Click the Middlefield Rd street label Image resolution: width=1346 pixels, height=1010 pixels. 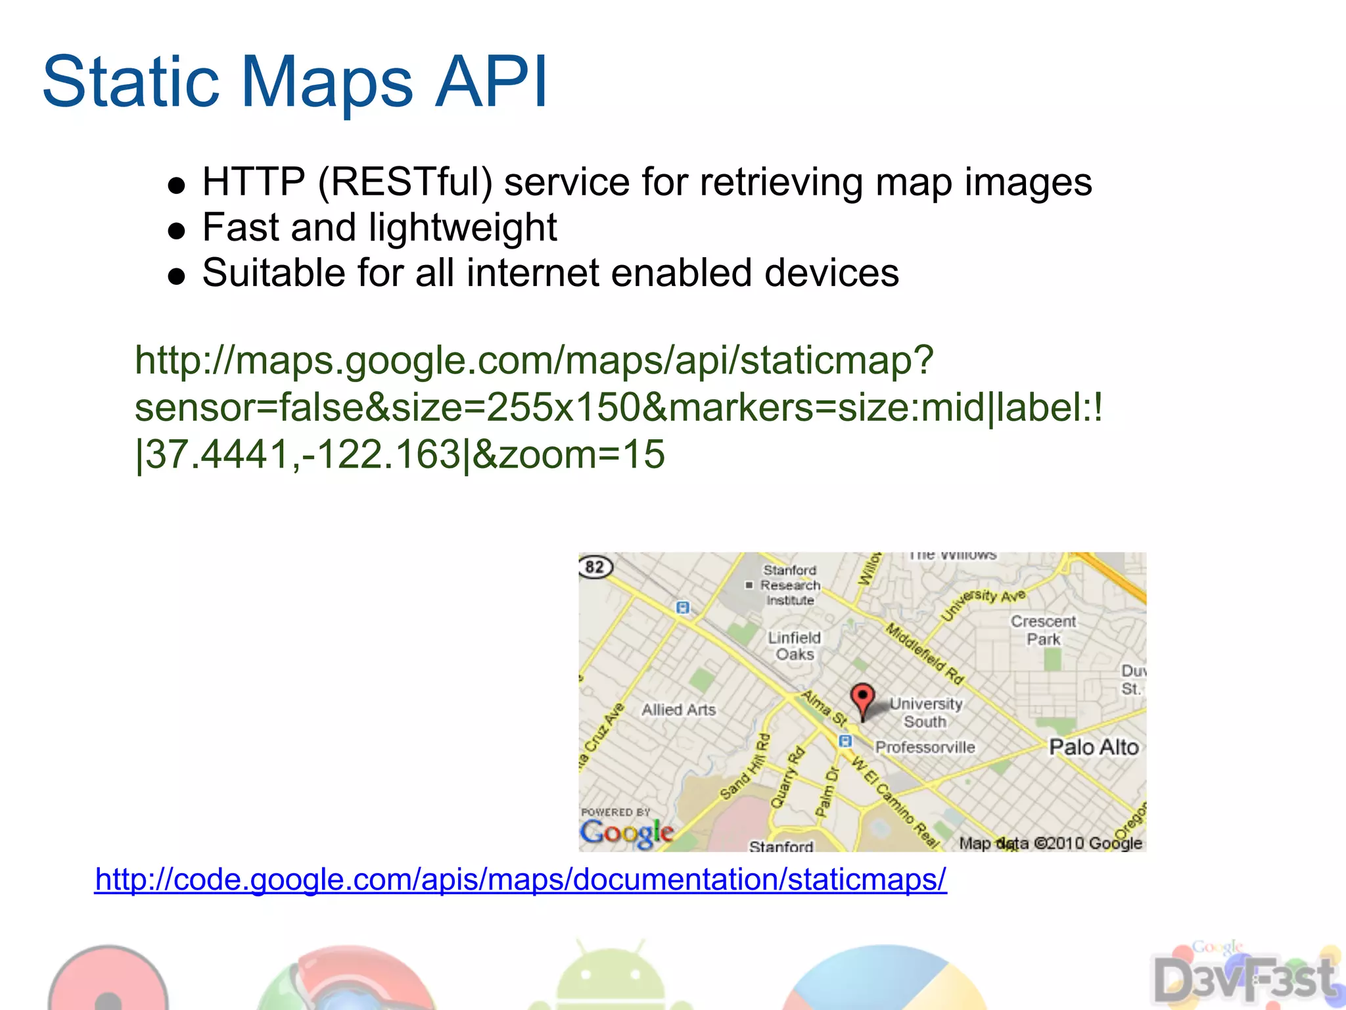click(924, 654)
